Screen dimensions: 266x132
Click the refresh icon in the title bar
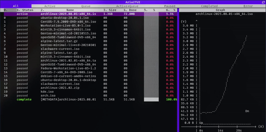(263, 2)
